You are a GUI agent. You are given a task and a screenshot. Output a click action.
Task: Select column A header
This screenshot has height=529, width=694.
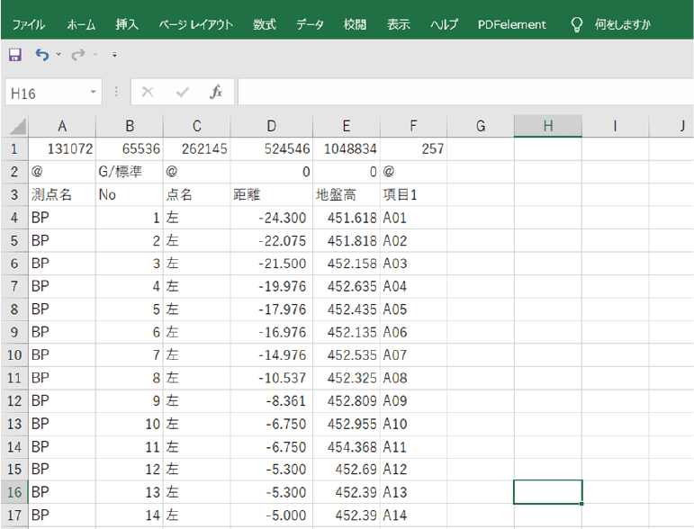click(62, 127)
